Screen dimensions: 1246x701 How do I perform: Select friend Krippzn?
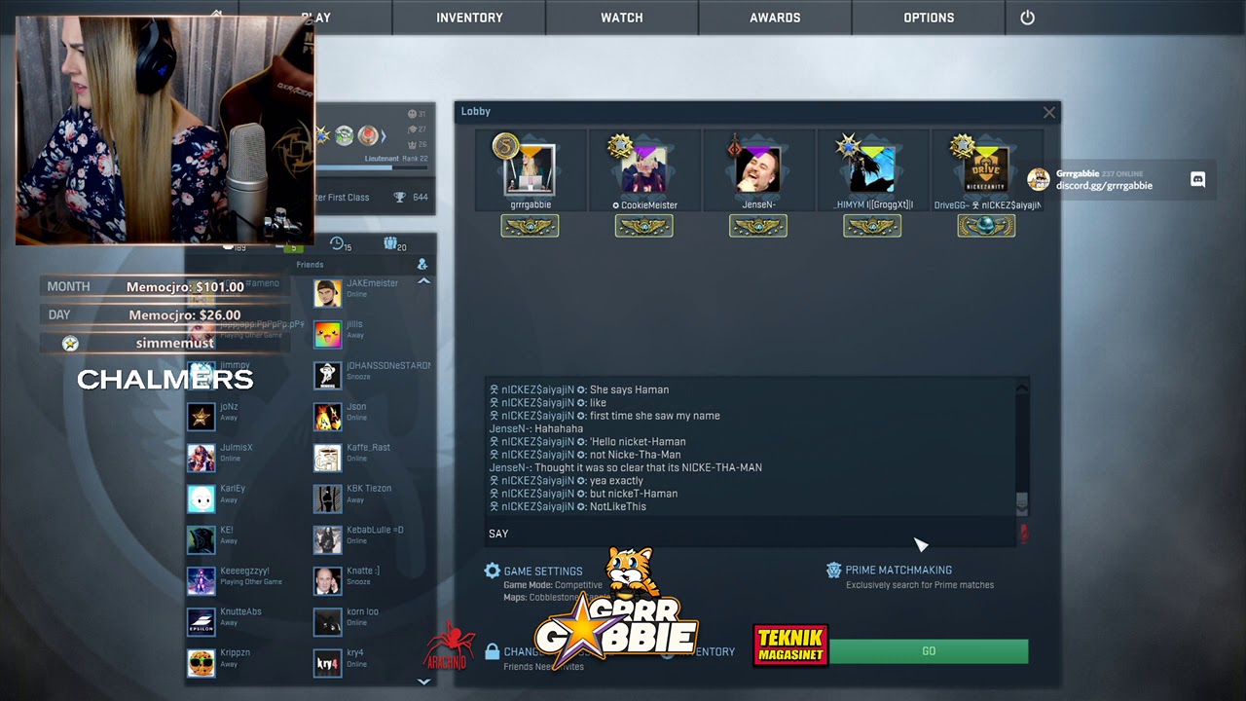pyautogui.click(x=245, y=662)
